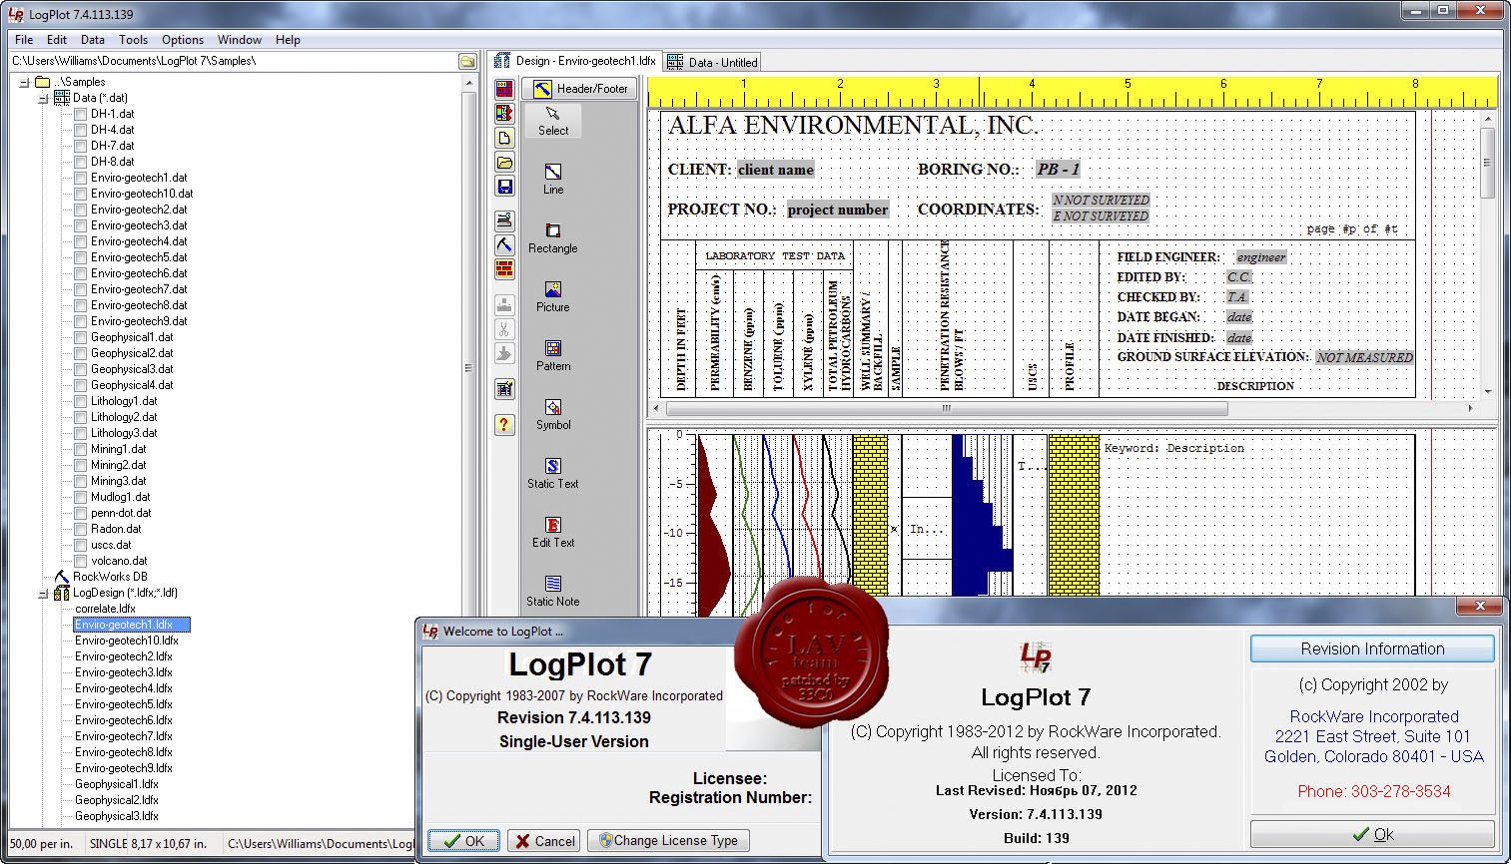The image size is (1511, 864).
Task: Click the print icon in the vertical toolbar
Action: point(504,220)
